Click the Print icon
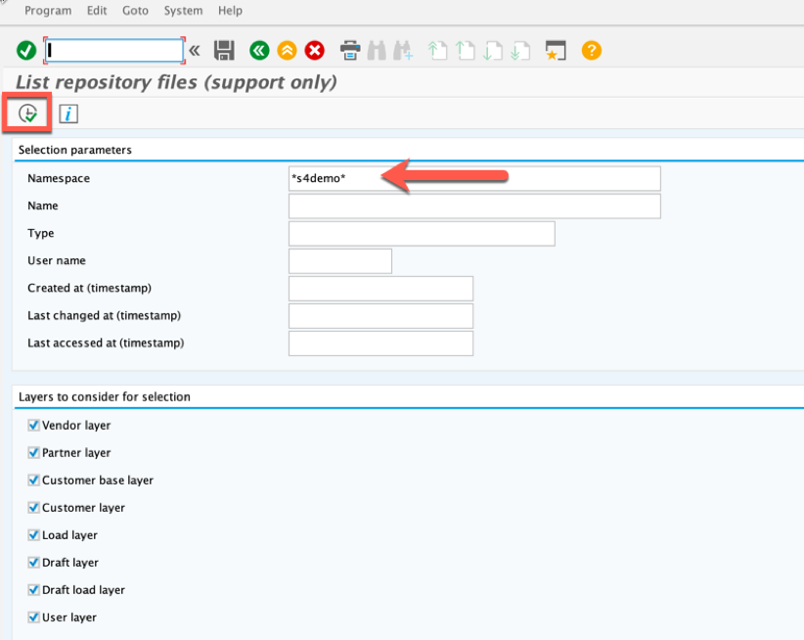The image size is (804, 640). 350,51
